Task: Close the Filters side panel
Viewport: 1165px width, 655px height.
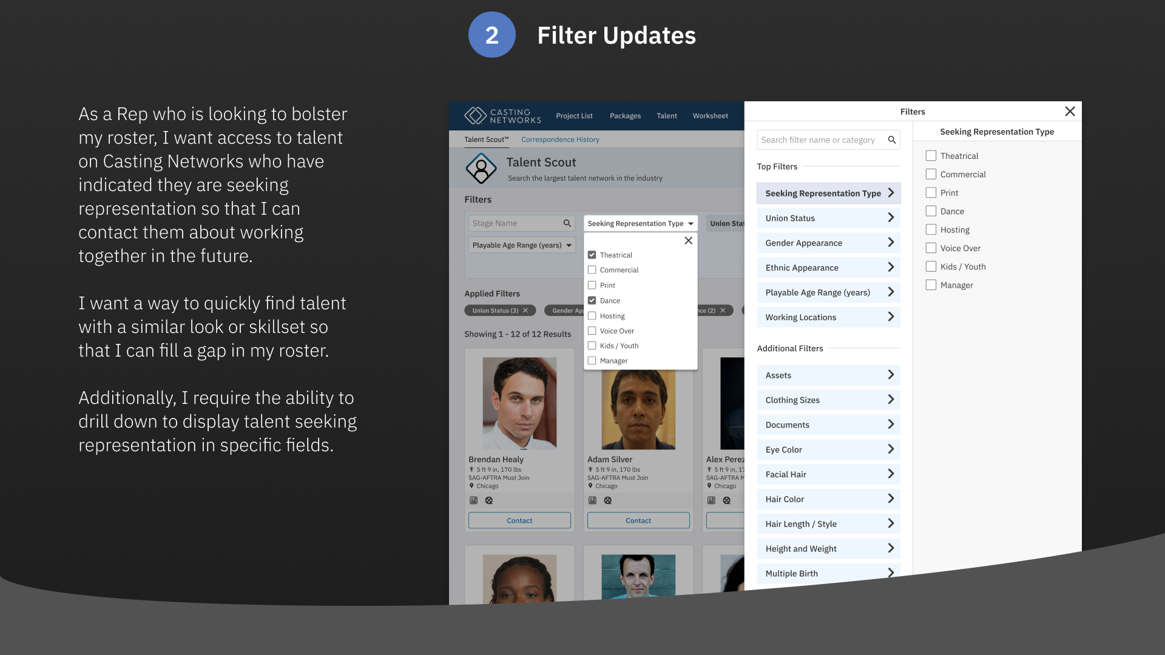Action: (x=1070, y=112)
